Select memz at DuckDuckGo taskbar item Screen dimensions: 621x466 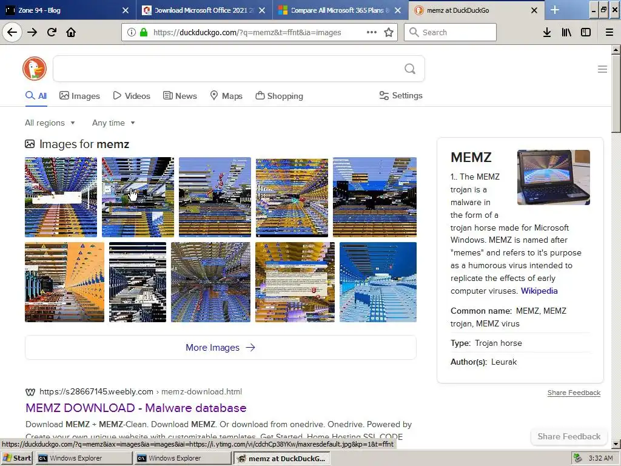tap(282, 458)
